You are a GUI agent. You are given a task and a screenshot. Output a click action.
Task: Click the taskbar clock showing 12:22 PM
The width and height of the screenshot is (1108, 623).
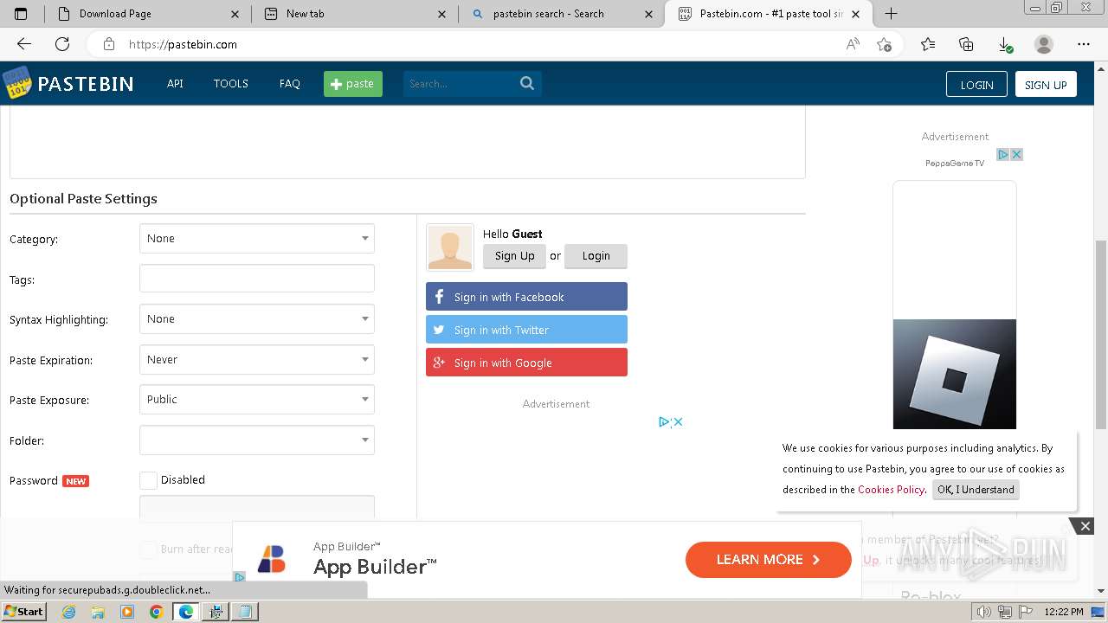pos(1064,612)
